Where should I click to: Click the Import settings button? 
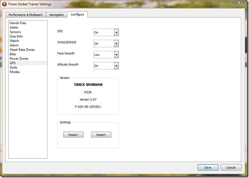pyautogui.click(x=101, y=135)
